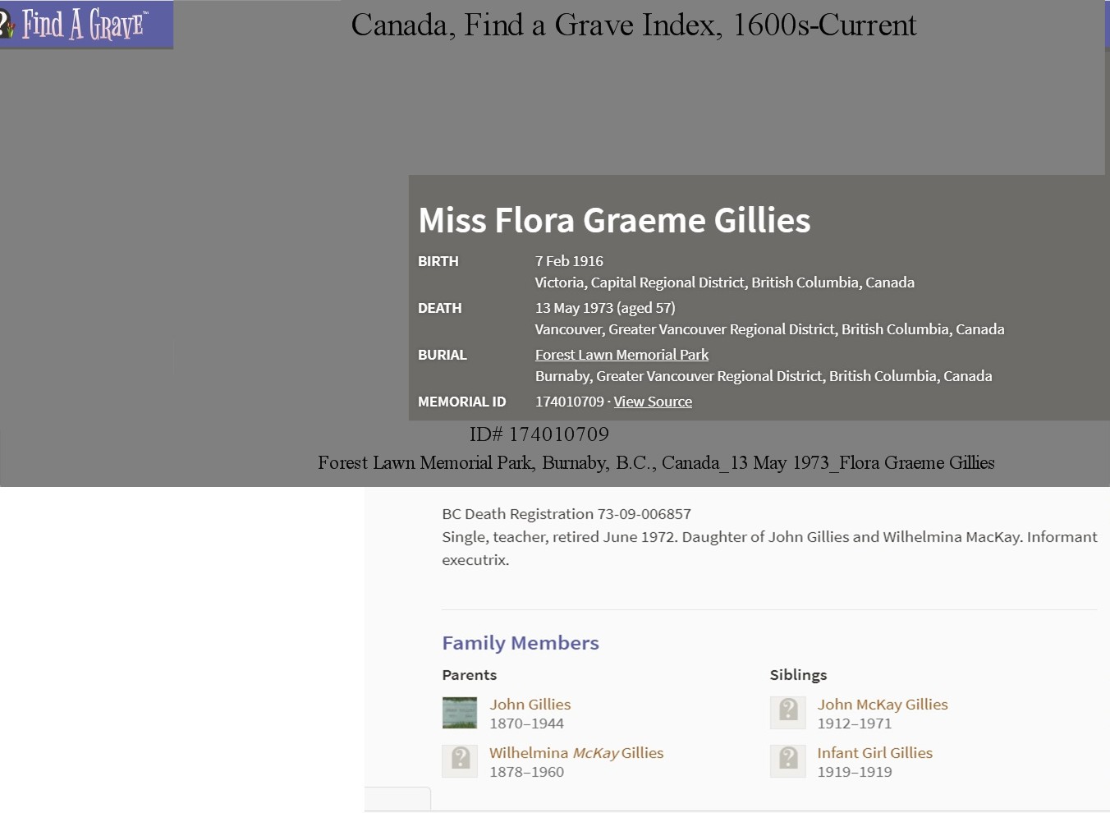The height and width of the screenshot is (813, 1110).
Task: Click the BC Death Registration 73-09-006857 line
Action: [566, 514]
